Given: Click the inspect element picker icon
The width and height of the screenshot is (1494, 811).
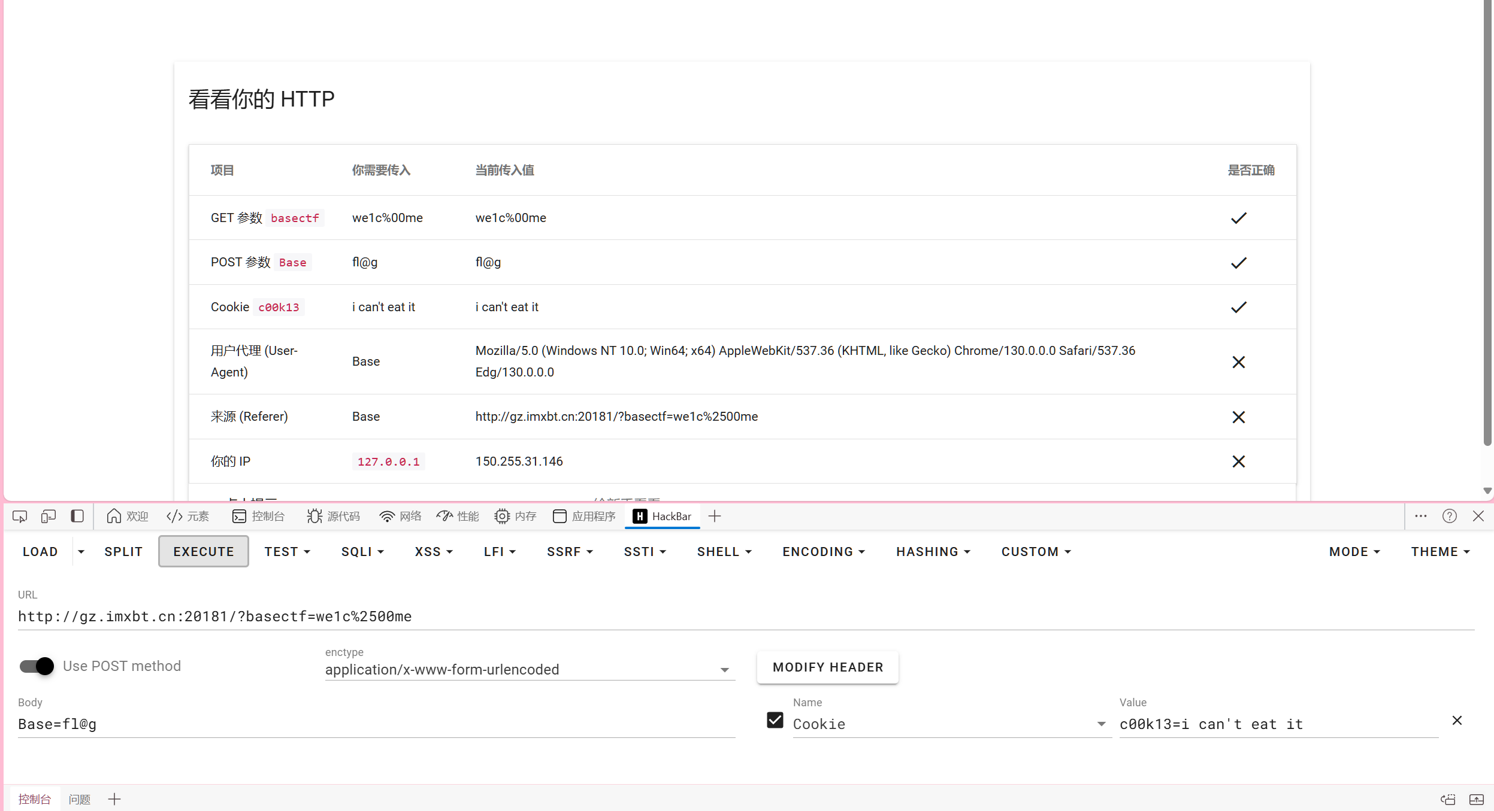Looking at the screenshot, I should [x=20, y=516].
